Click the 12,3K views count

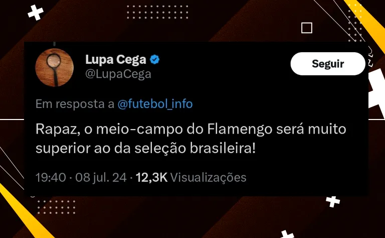point(151,177)
